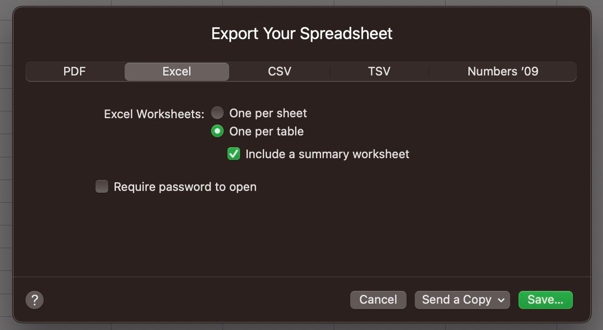
Task: Uncheck the Include a summary worksheet checkbox
Action: (x=234, y=154)
